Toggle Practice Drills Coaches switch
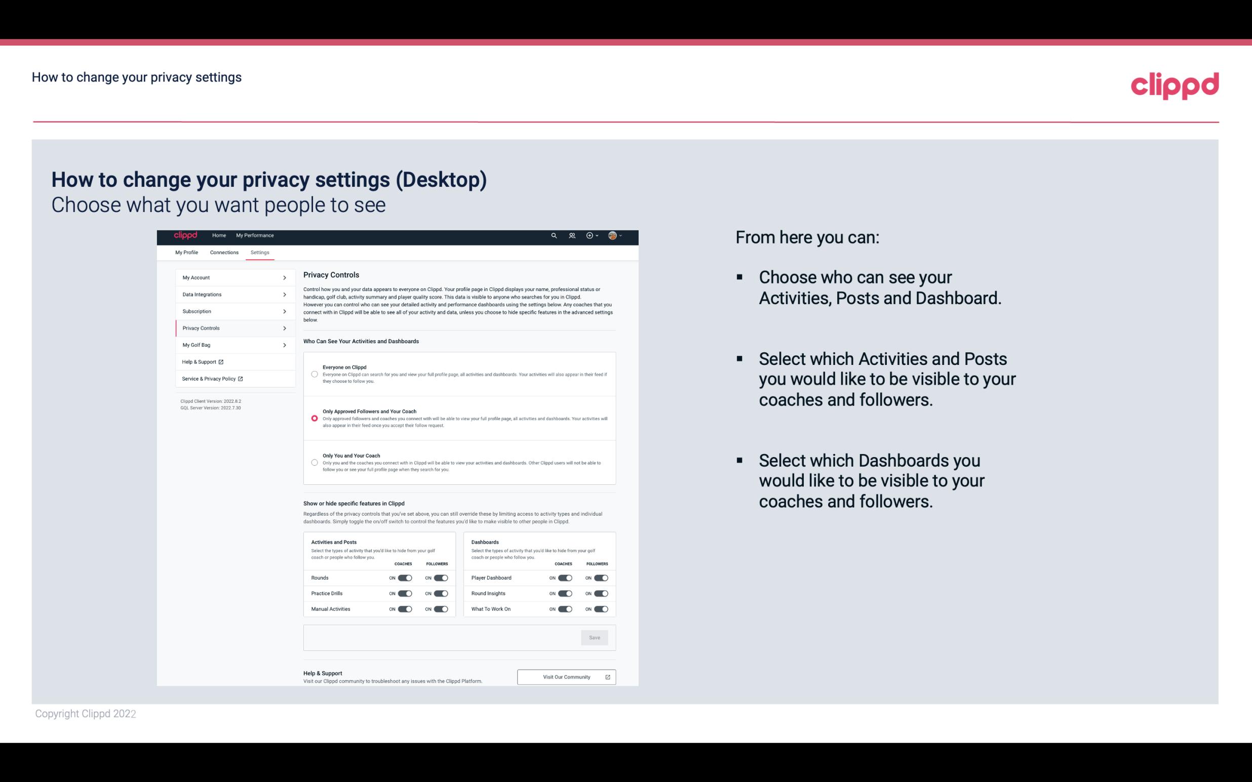Screen dimensions: 1252x782 405,594
